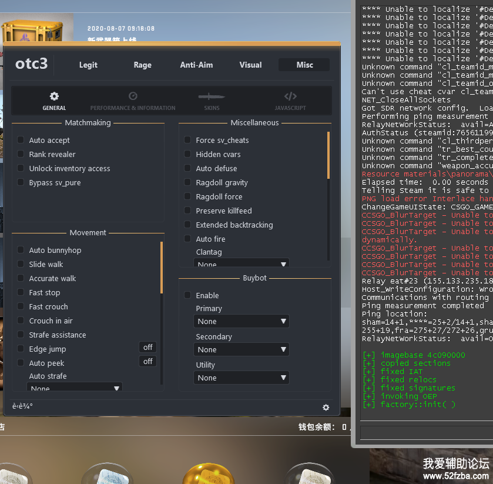Select the Misc tab

coord(304,65)
